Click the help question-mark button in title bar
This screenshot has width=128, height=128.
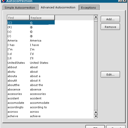120,1
